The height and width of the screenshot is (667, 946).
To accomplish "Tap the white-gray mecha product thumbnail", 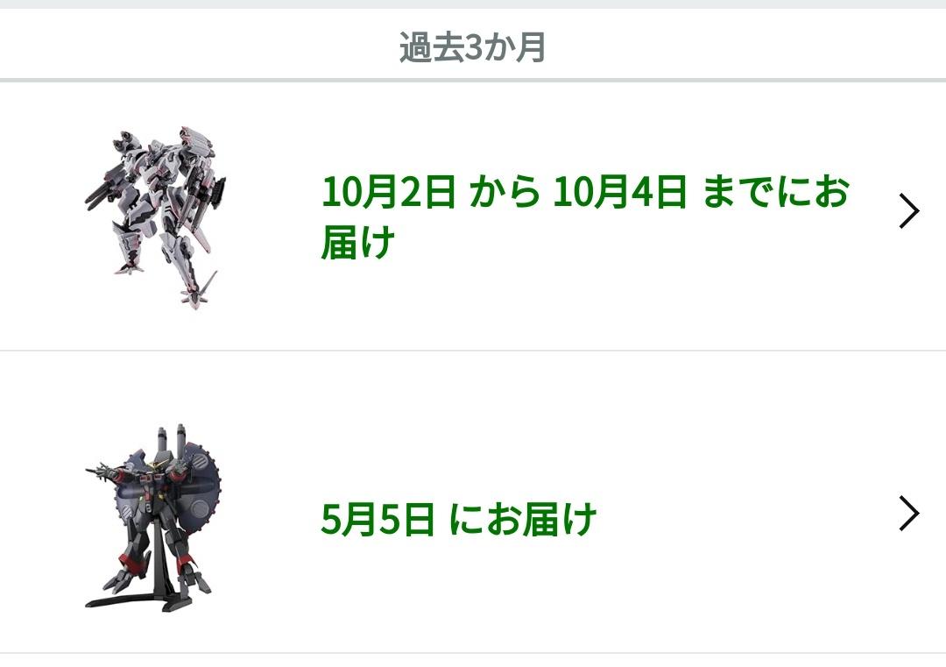I will pyautogui.click(x=156, y=217).
